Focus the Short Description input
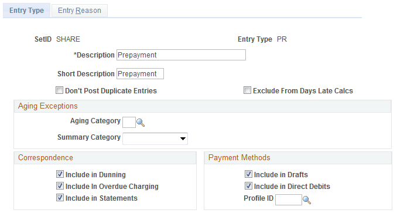 (140, 74)
